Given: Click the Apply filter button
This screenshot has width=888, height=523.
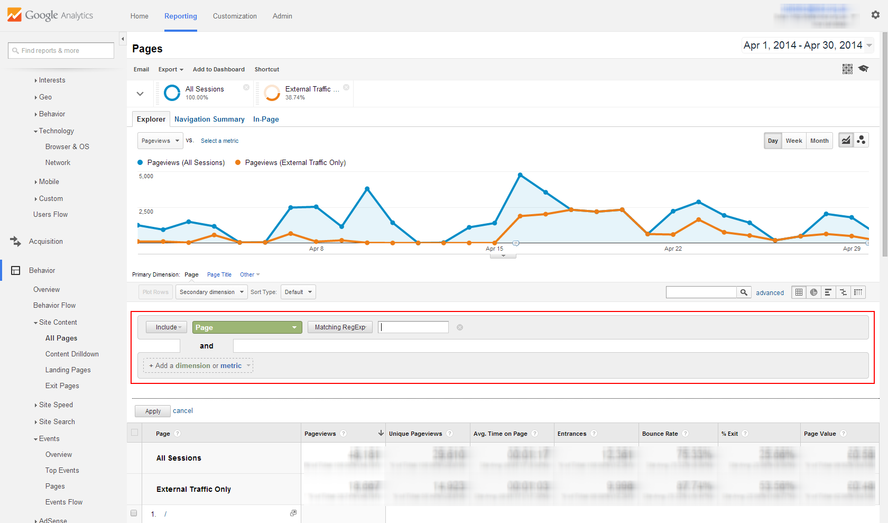Looking at the screenshot, I should [153, 411].
